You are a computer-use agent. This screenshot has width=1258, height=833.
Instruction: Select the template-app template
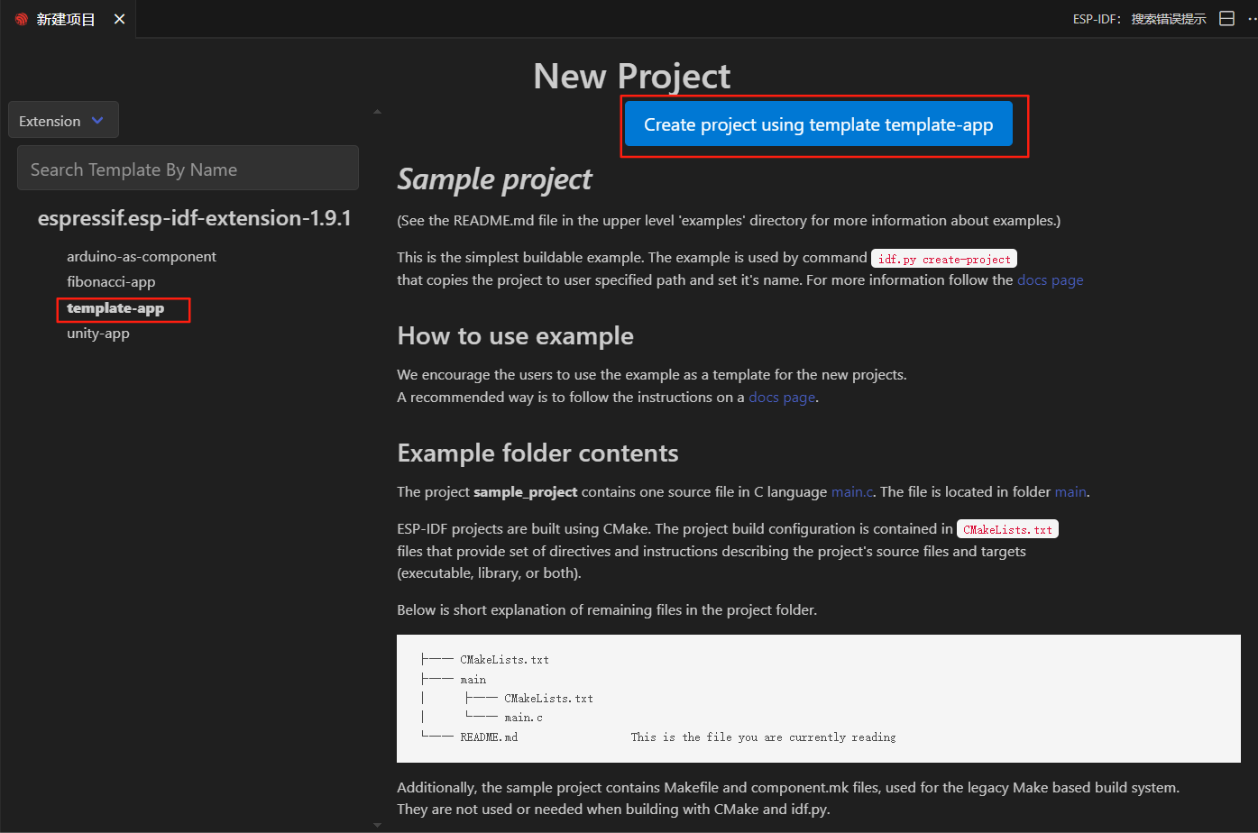pos(115,308)
